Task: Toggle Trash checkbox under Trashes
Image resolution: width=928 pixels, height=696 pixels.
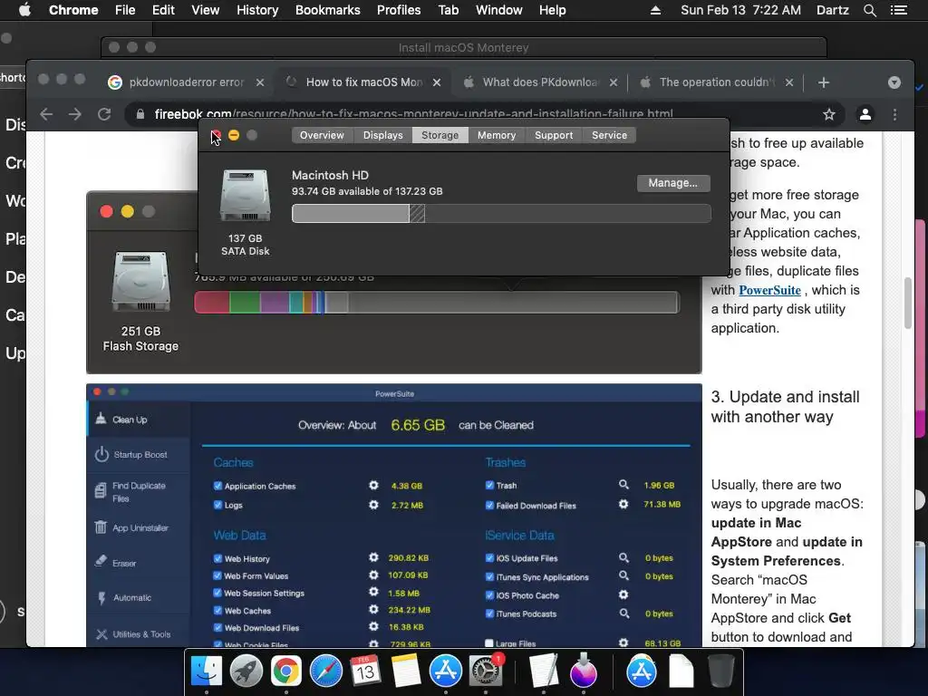Action: click(489, 486)
